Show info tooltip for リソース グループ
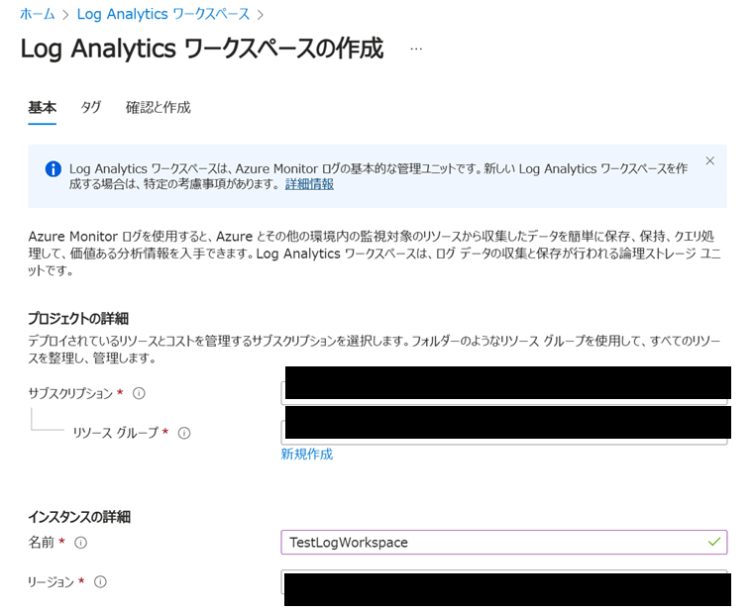Screen dimensions: 752x612 coord(184,433)
